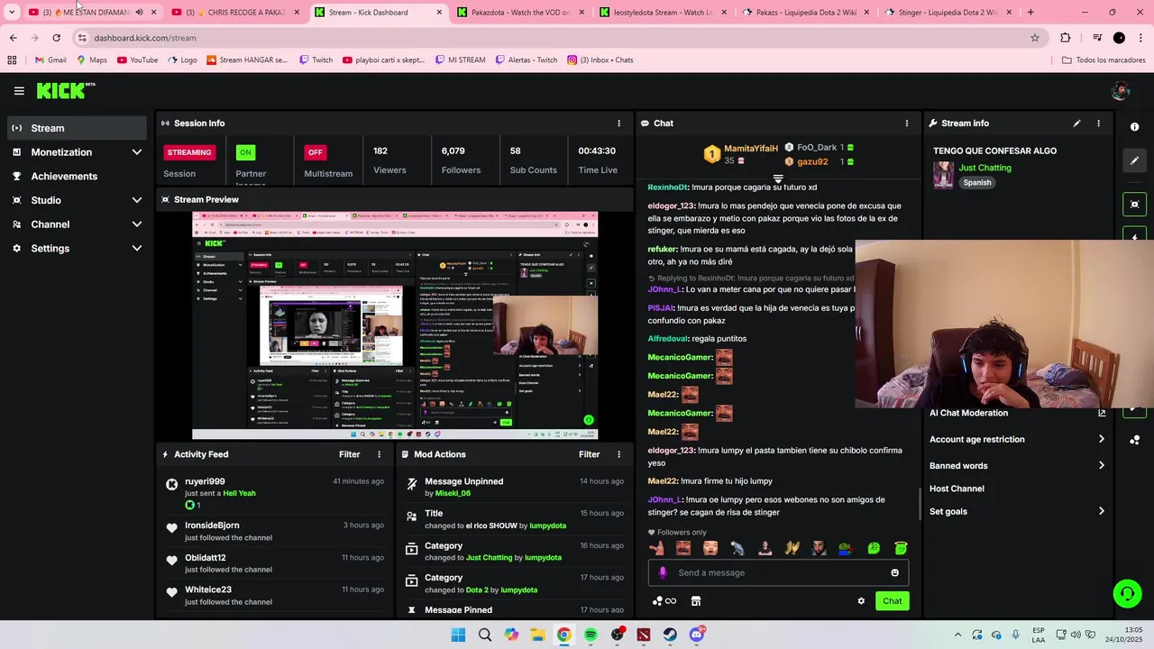
Task: Switch to Pakazs Liquipedia tab
Action: [806, 13]
